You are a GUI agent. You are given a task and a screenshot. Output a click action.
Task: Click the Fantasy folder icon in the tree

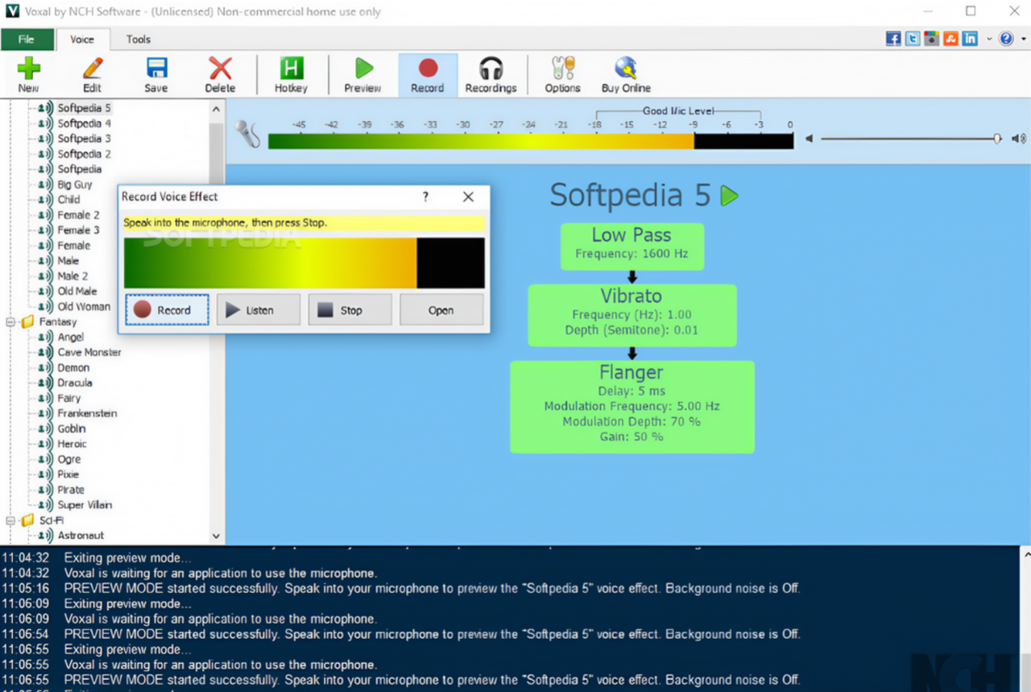click(27, 321)
